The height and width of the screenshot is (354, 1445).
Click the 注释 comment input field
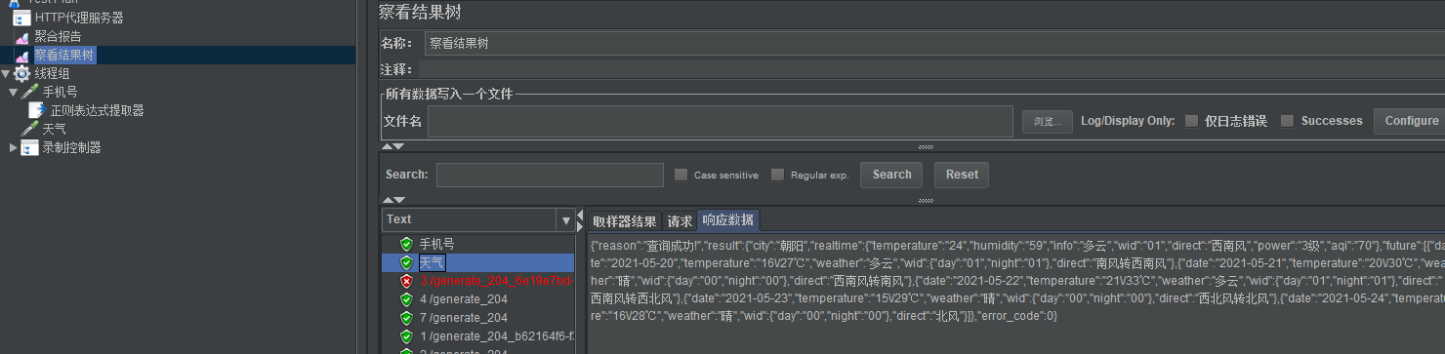tap(931, 69)
